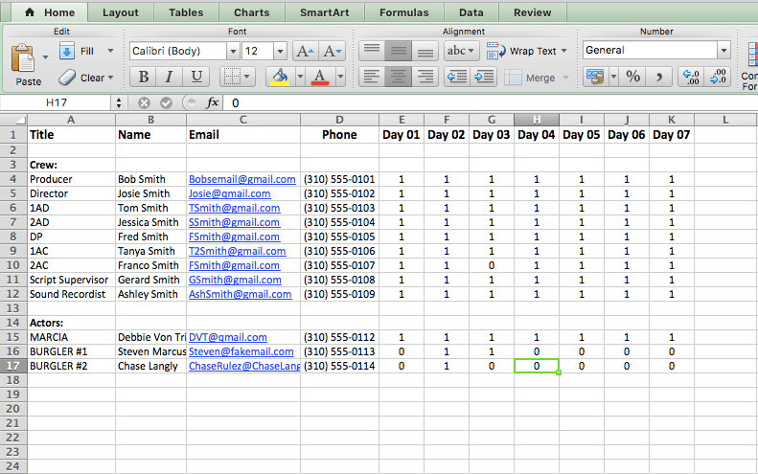Select column D header
Viewport: 758px width, 474px height.
point(339,120)
